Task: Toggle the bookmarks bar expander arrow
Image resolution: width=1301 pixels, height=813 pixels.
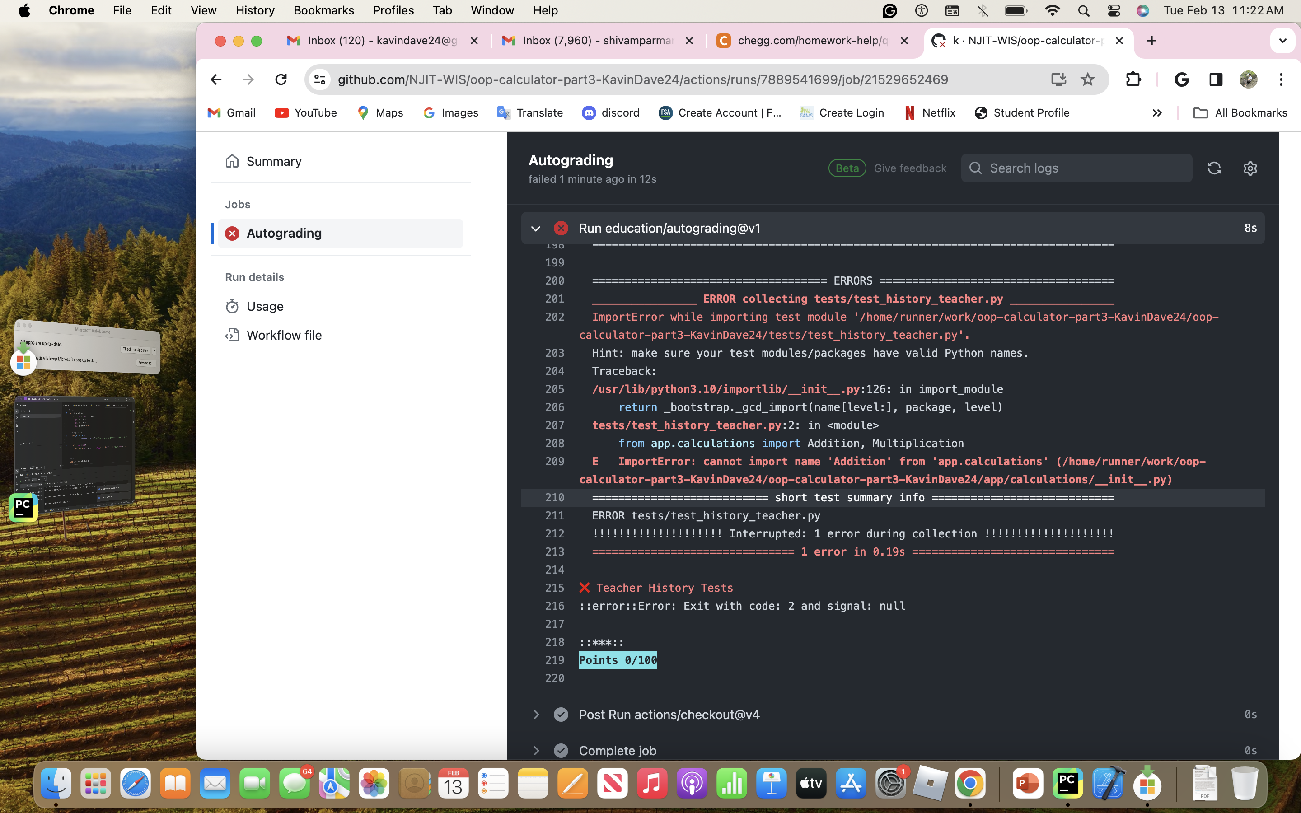Action: [1157, 112]
